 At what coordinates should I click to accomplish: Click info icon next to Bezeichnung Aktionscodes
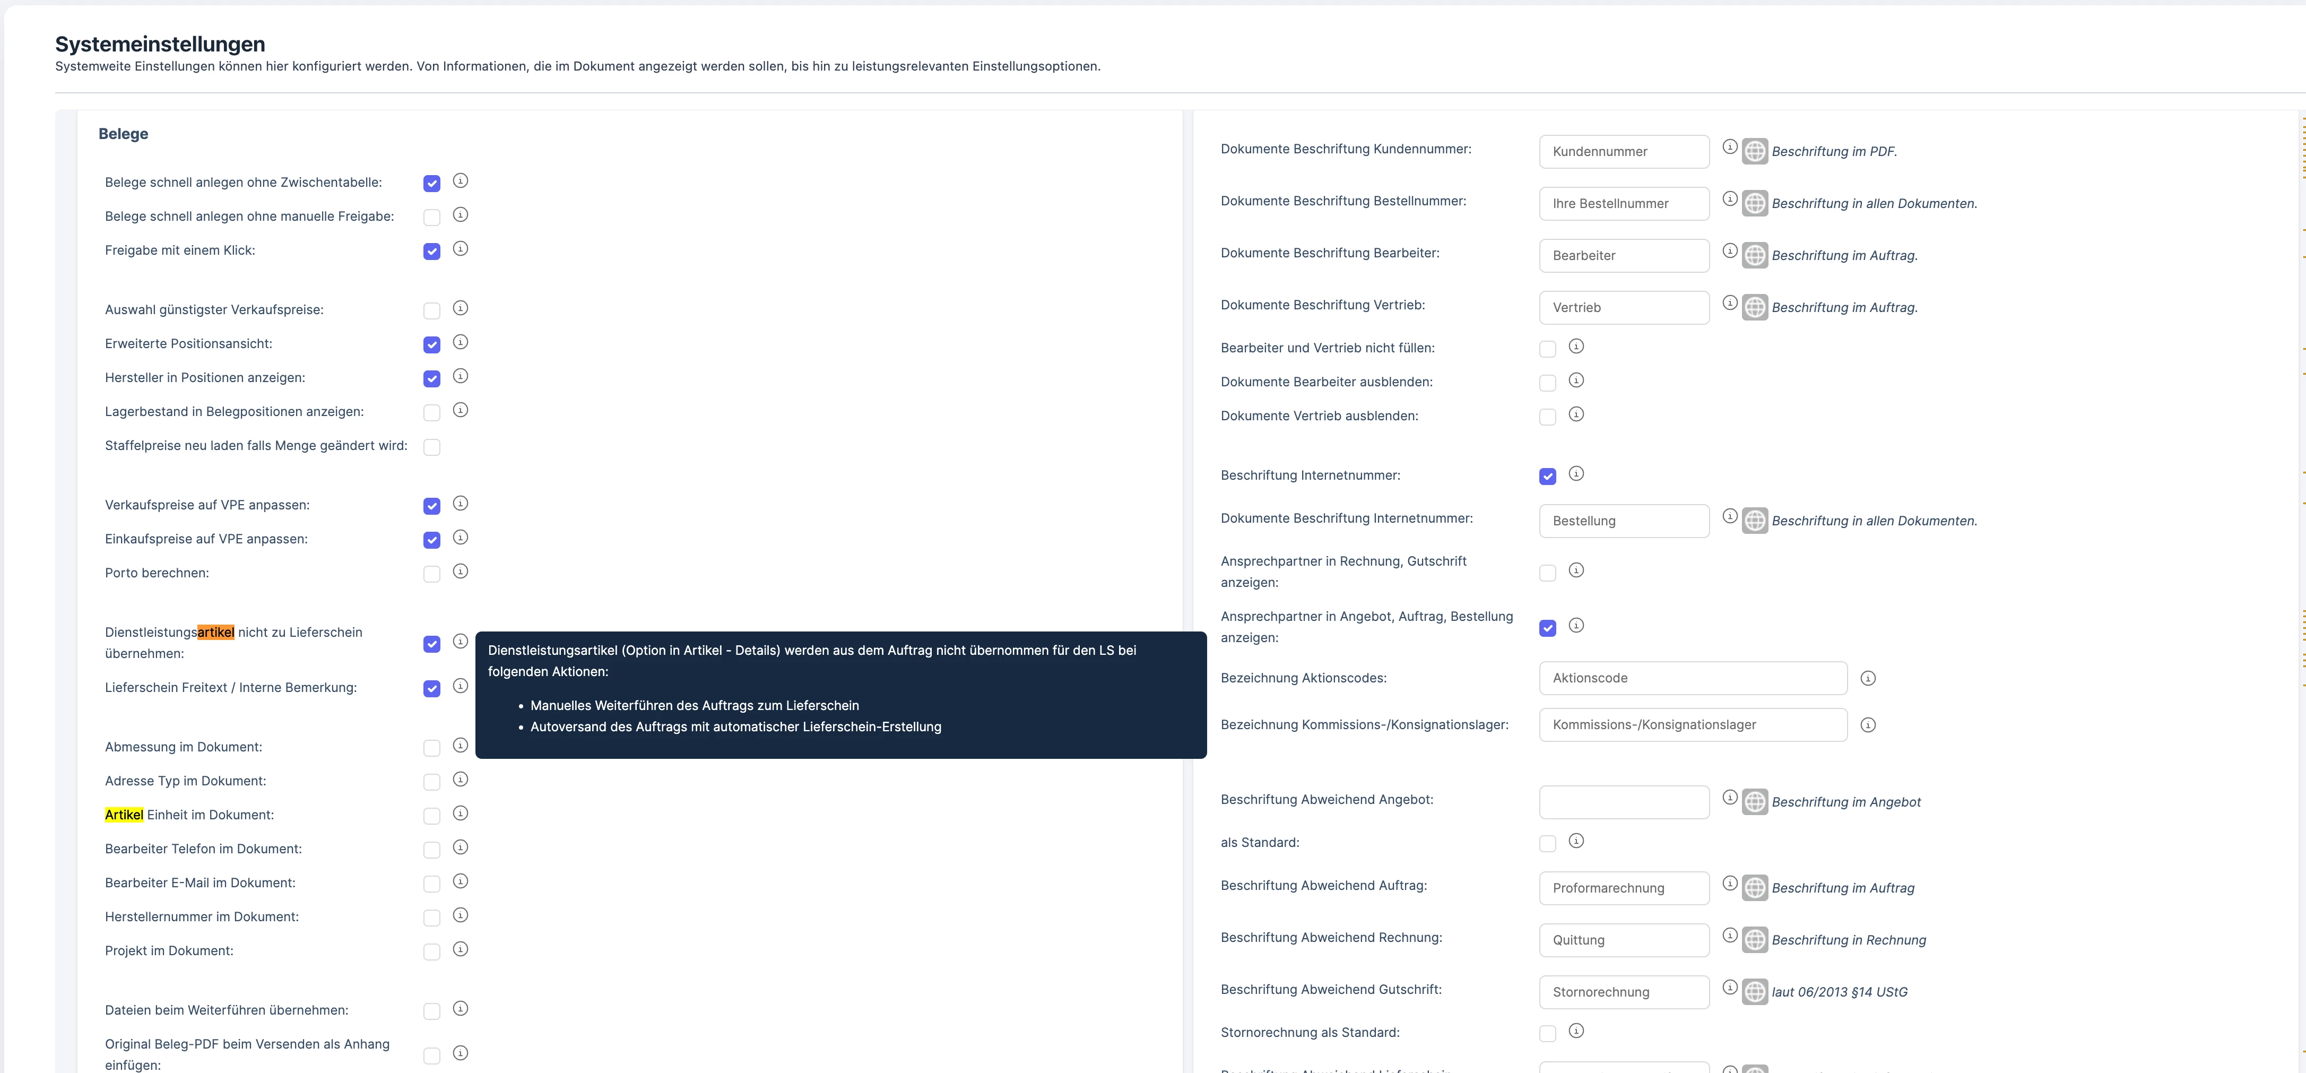[1867, 678]
